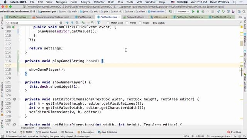This screenshot has width=247, height=139.
Task: Open the Terminal tool window
Action: [67, 132]
